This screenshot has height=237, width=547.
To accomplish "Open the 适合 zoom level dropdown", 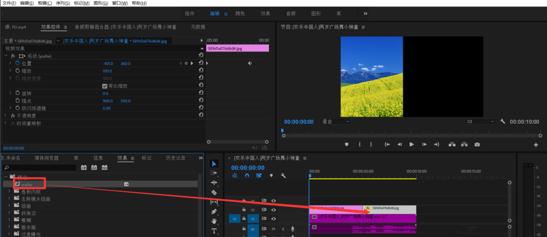I will coord(335,122).
